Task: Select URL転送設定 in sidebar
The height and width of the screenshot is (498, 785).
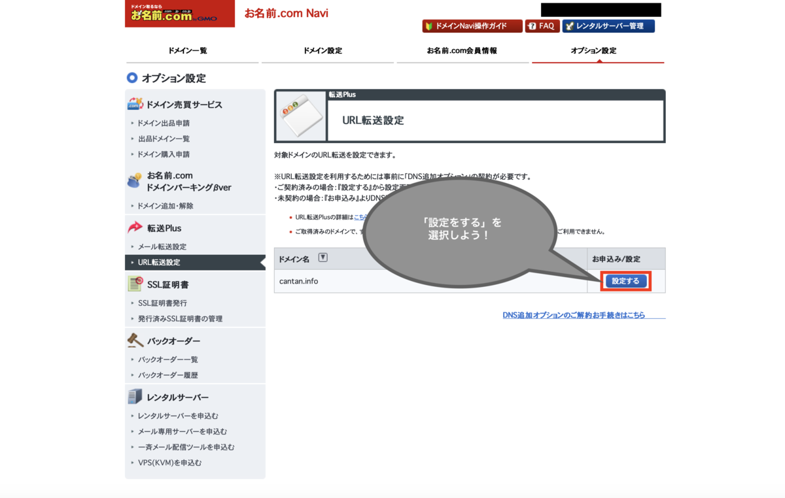Action: click(195, 262)
